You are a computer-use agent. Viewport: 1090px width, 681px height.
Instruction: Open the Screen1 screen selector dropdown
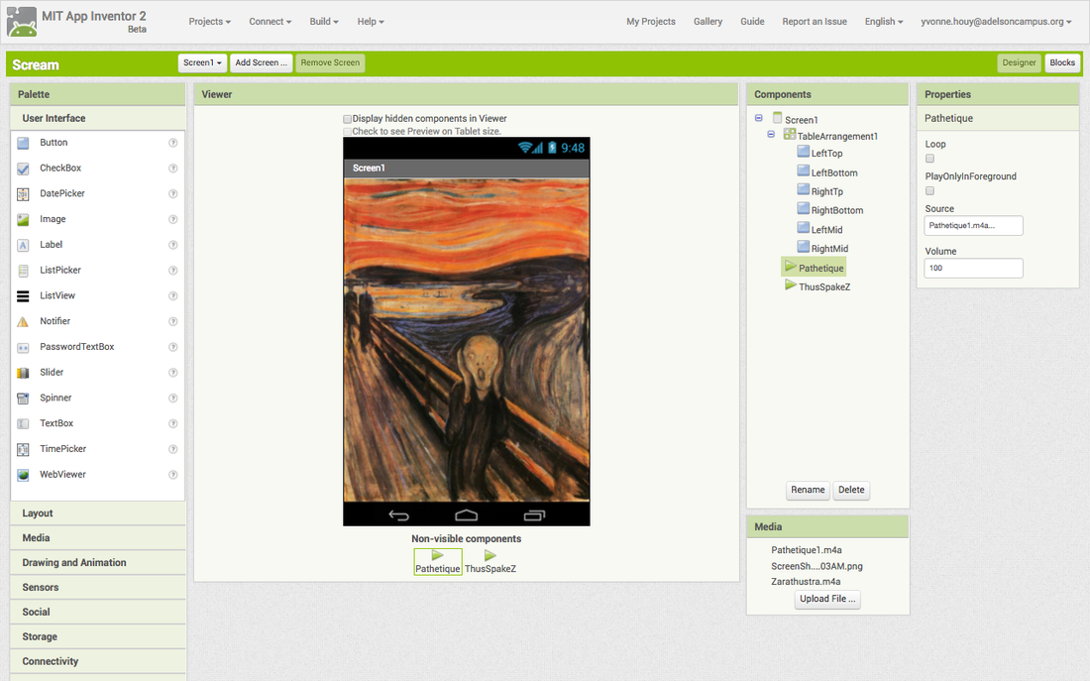coord(202,62)
